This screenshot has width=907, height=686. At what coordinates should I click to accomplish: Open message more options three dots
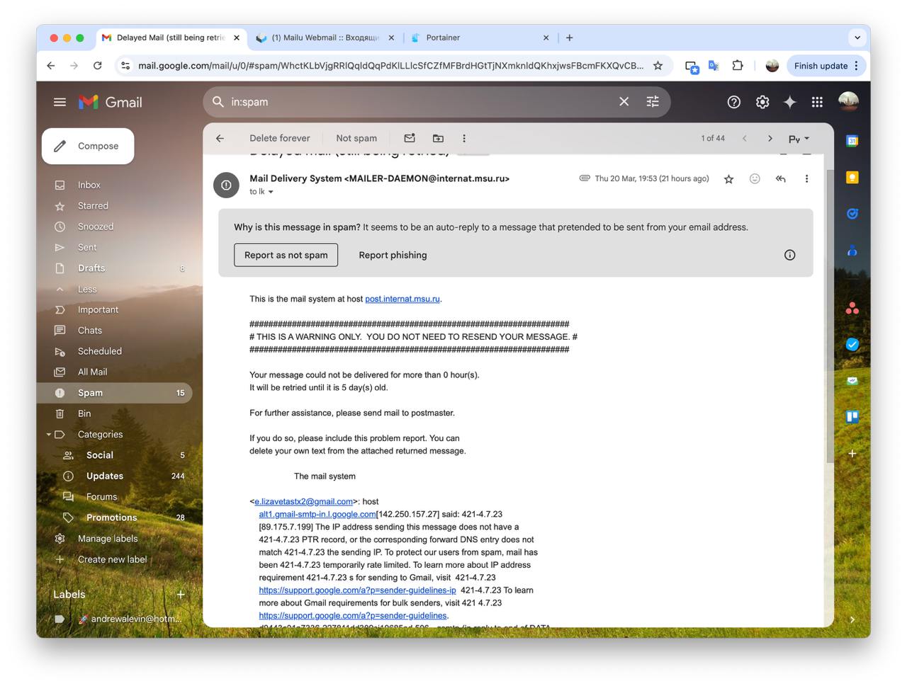806,179
